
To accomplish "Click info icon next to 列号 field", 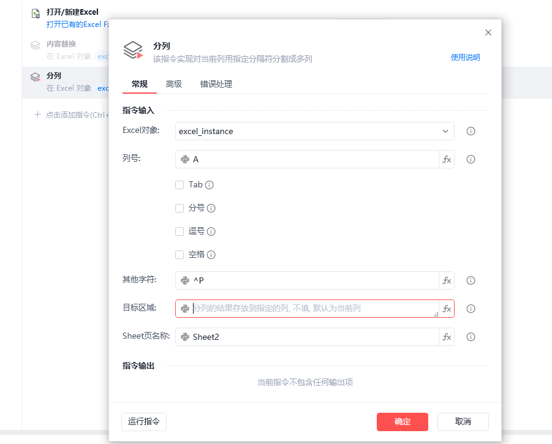I will [471, 159].
